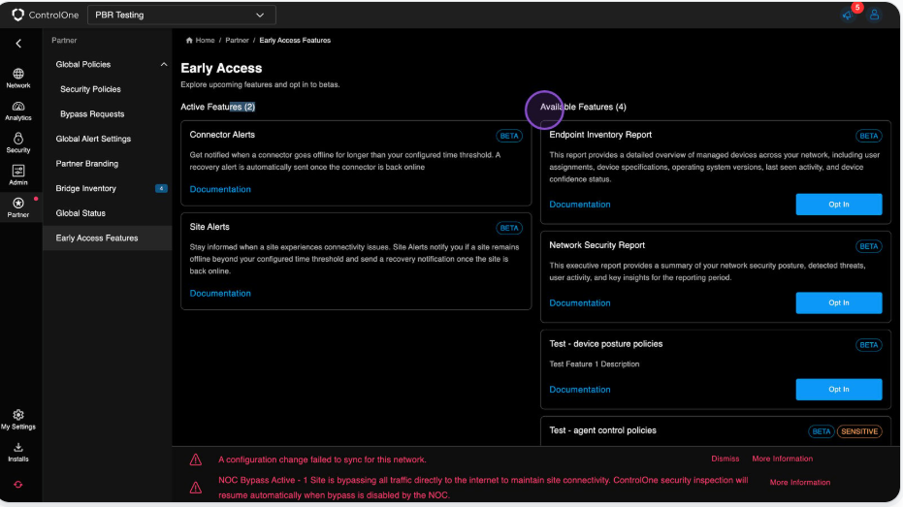
Task: Click the Home breadcrumb icon
Action: [189, 41]
